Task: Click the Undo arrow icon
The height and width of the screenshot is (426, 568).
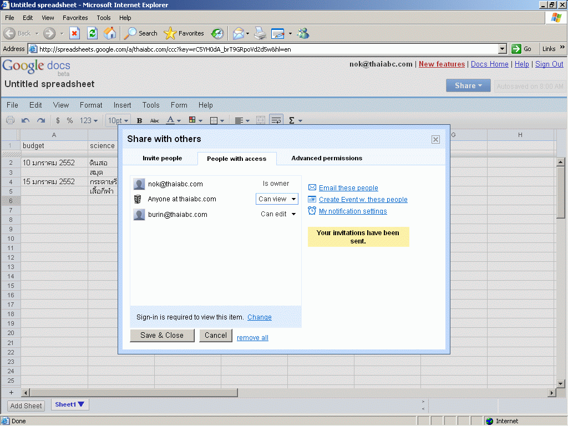Action: pyautogui.click(x=26, y=120)
